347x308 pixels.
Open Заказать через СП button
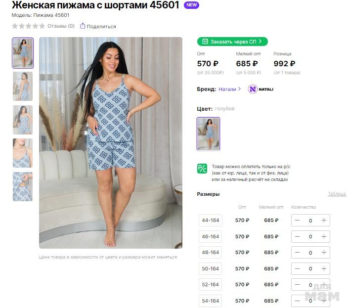(232, 42)
